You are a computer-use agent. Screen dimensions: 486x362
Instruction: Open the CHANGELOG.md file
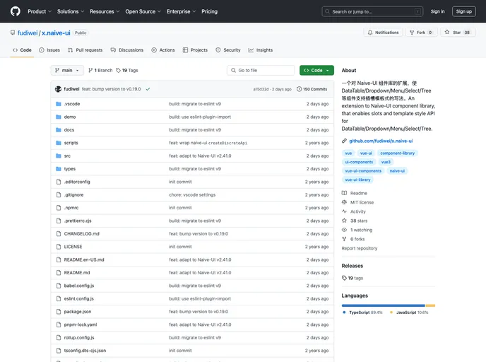(81, 233)
